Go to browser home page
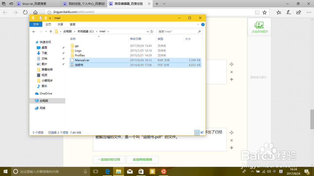 [x=35, y=13]
